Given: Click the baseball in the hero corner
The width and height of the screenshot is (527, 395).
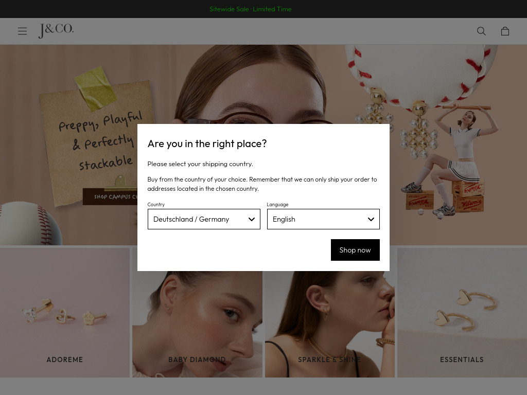Looking at the screenshot, I should point(28,224).
